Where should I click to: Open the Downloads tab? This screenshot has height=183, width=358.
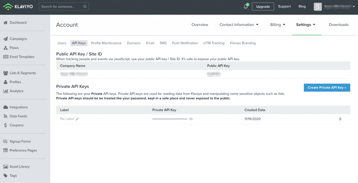pyautogui.click(x=338, y=25)
